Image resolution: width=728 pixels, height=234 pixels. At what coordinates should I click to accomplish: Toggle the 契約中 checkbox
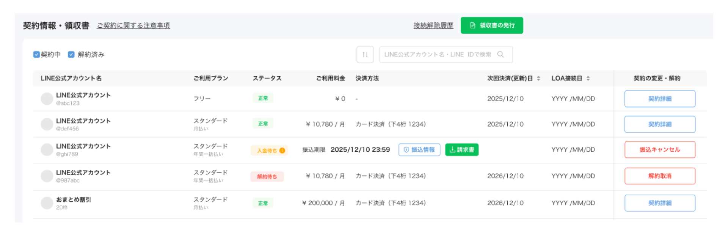(37, 55)
